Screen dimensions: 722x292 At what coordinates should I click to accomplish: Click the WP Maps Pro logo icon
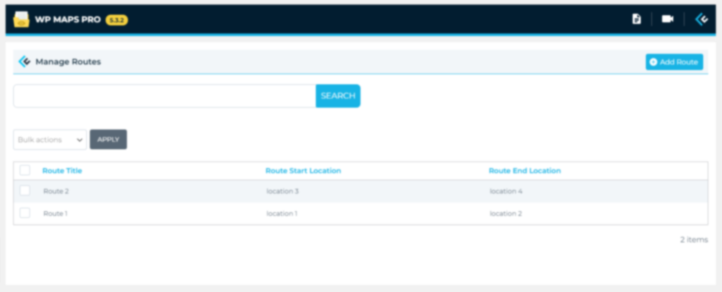(x=21, y=20)
